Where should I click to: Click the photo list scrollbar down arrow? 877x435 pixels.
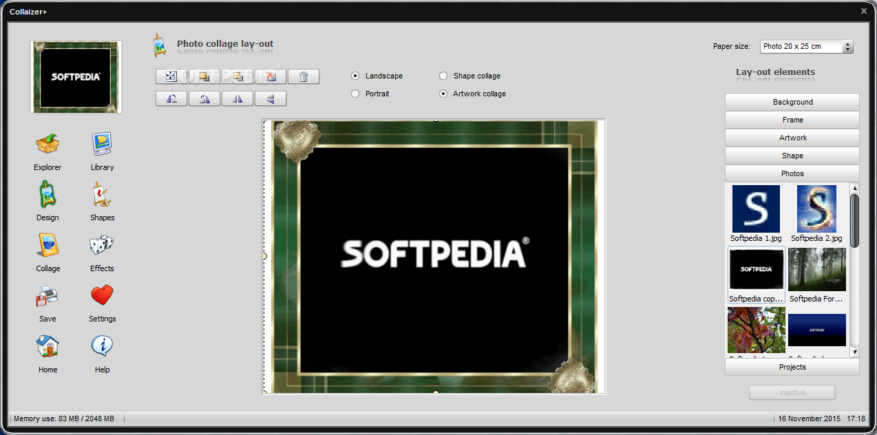click(854, 352)
